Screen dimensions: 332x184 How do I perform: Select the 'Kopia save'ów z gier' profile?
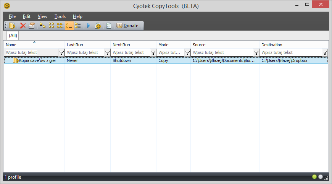point(37,60)
